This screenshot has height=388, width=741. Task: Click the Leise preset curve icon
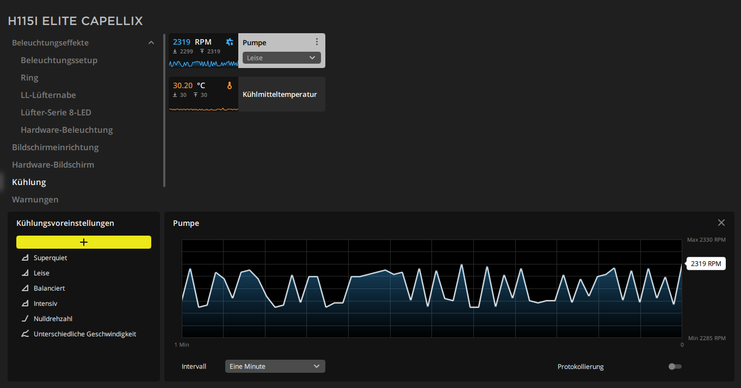[x=25, y=273]
